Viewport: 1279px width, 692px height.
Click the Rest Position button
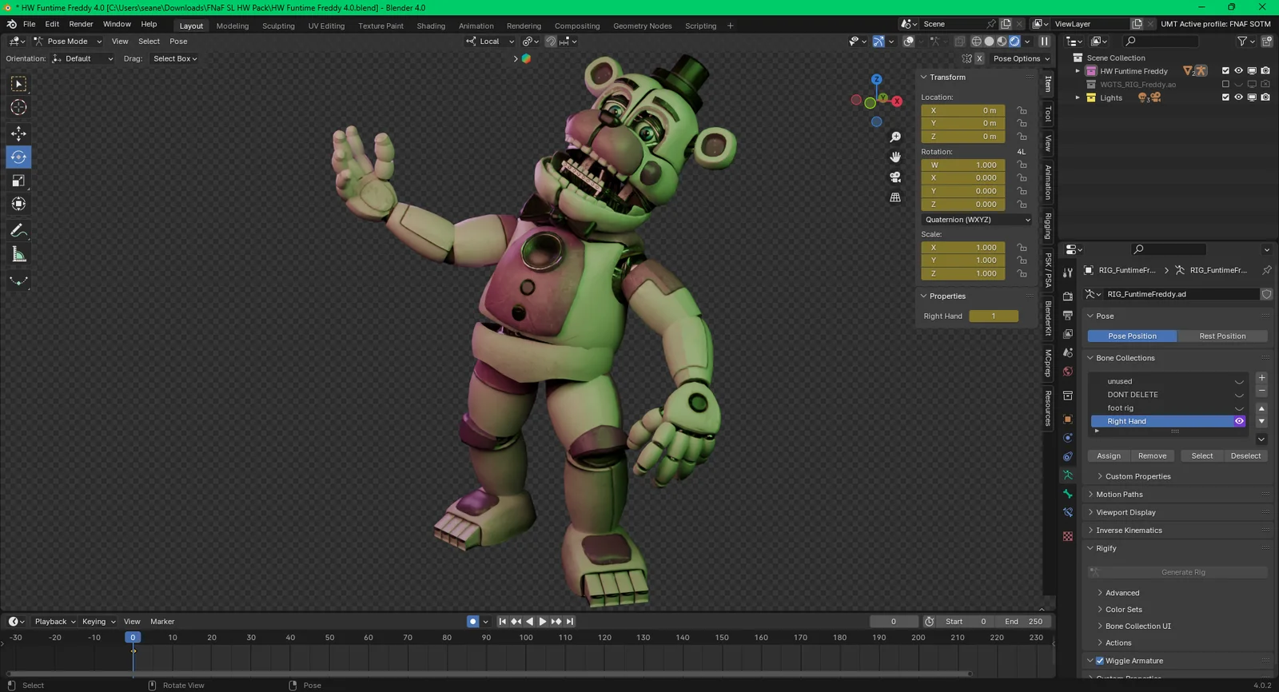coord(1222,336)
